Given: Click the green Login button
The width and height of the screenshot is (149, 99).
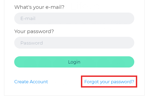Looking at the screenshot, I should tap(74, 62).
